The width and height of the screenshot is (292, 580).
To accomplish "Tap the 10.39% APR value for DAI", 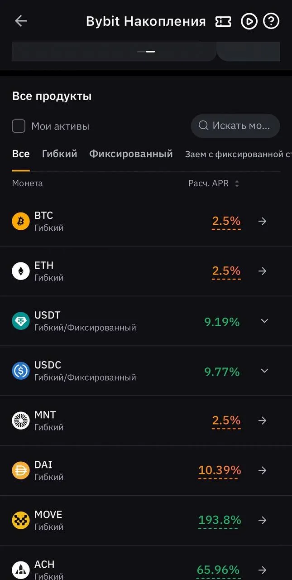I will pyautogui.click(x=220, y=470).
